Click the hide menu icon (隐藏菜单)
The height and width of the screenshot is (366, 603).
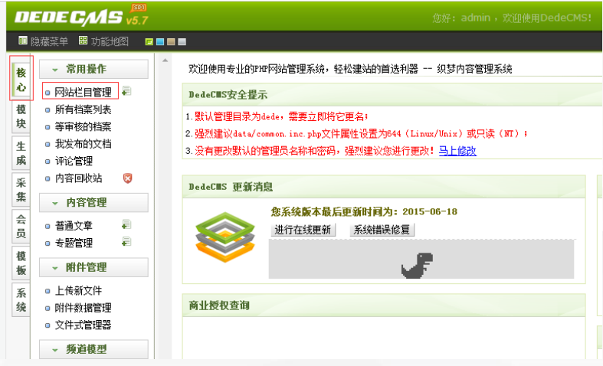pos(23,41)
